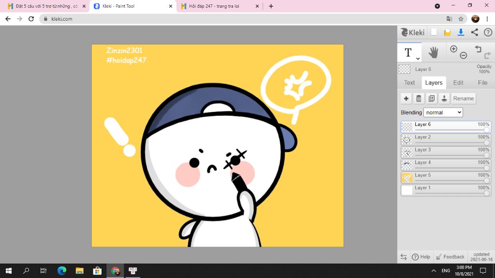Reload the kleki.com page
Screen dimensions: 495x278
click(x=31, y=19)
